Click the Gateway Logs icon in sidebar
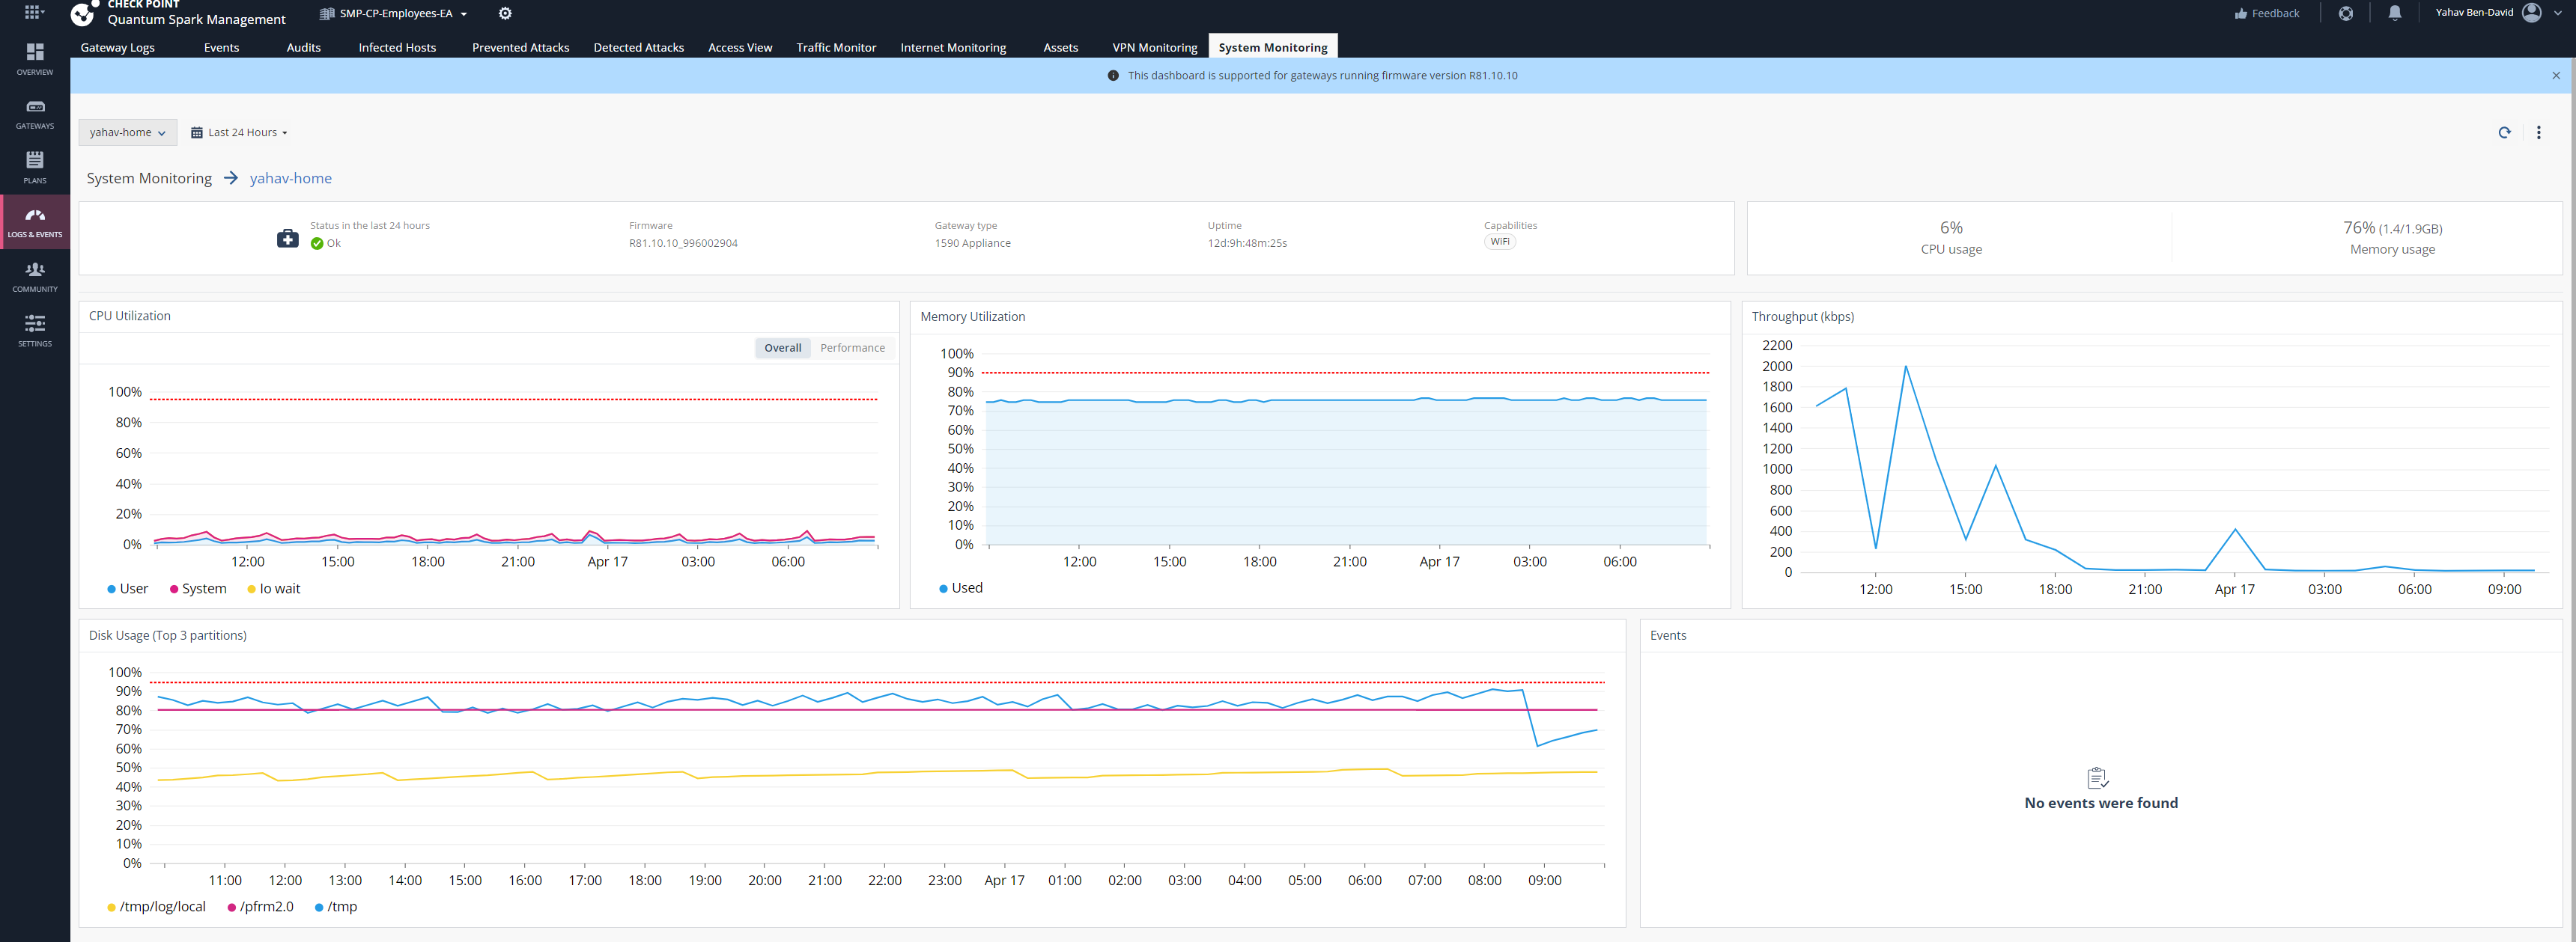 click(x=117, y=46)
